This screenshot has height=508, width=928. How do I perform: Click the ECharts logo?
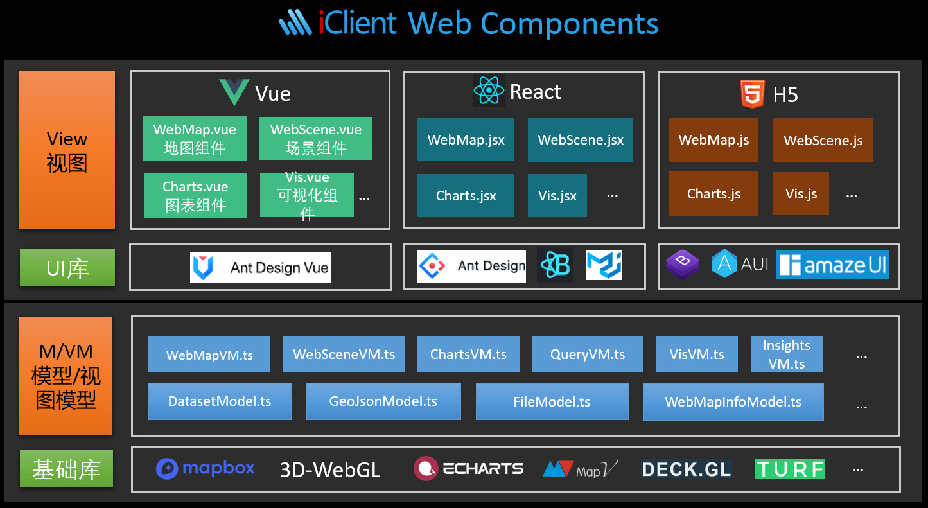(469, 469)
